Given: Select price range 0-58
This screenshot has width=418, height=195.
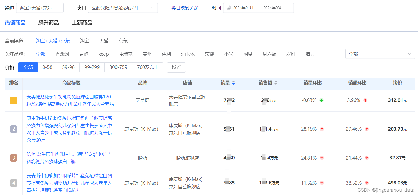Looking at the screenshot, I should [47, 67].
